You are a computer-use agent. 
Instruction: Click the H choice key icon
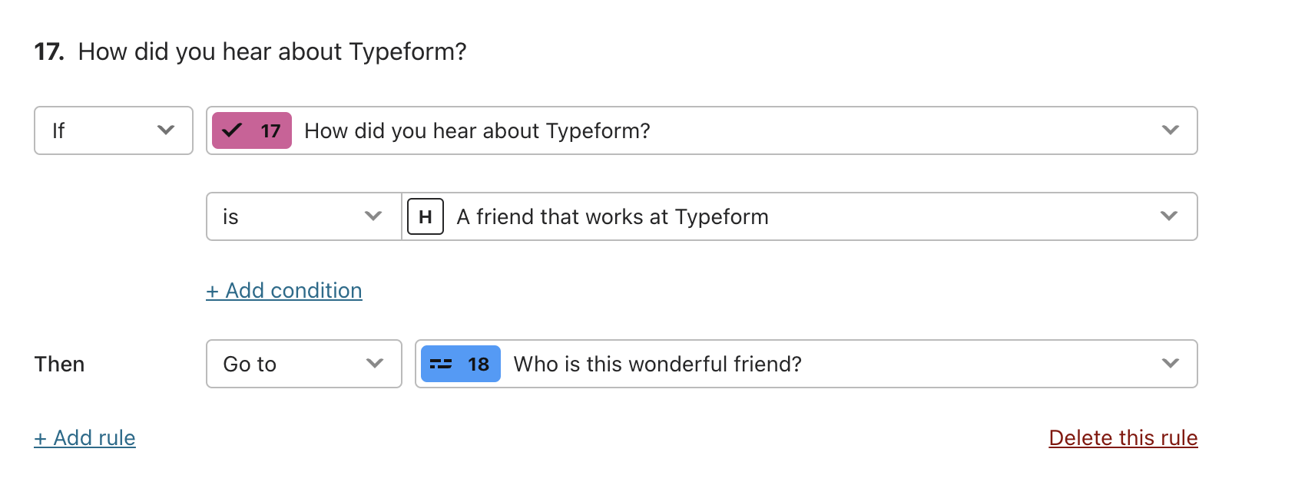pyautogui.click(x=426, y=216)
